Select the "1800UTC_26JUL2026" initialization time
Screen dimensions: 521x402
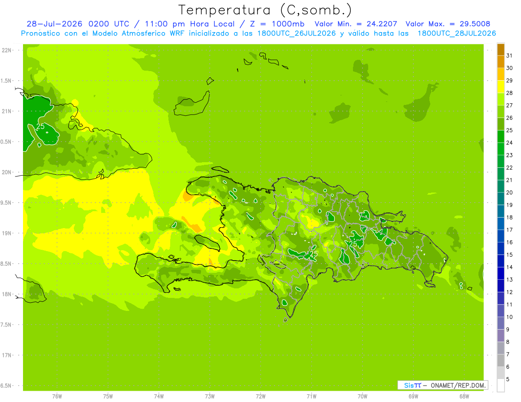coord(297,33)
